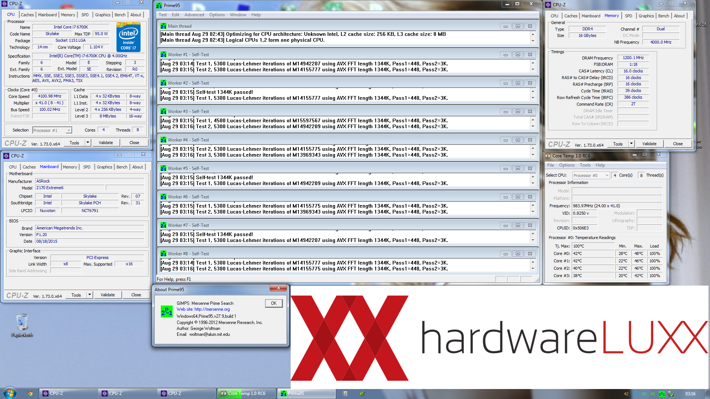Switch to Graphics tab in CPU-Z Mainboard window
The width and height of the screenshot is (710, 399).
click(104, 167)
